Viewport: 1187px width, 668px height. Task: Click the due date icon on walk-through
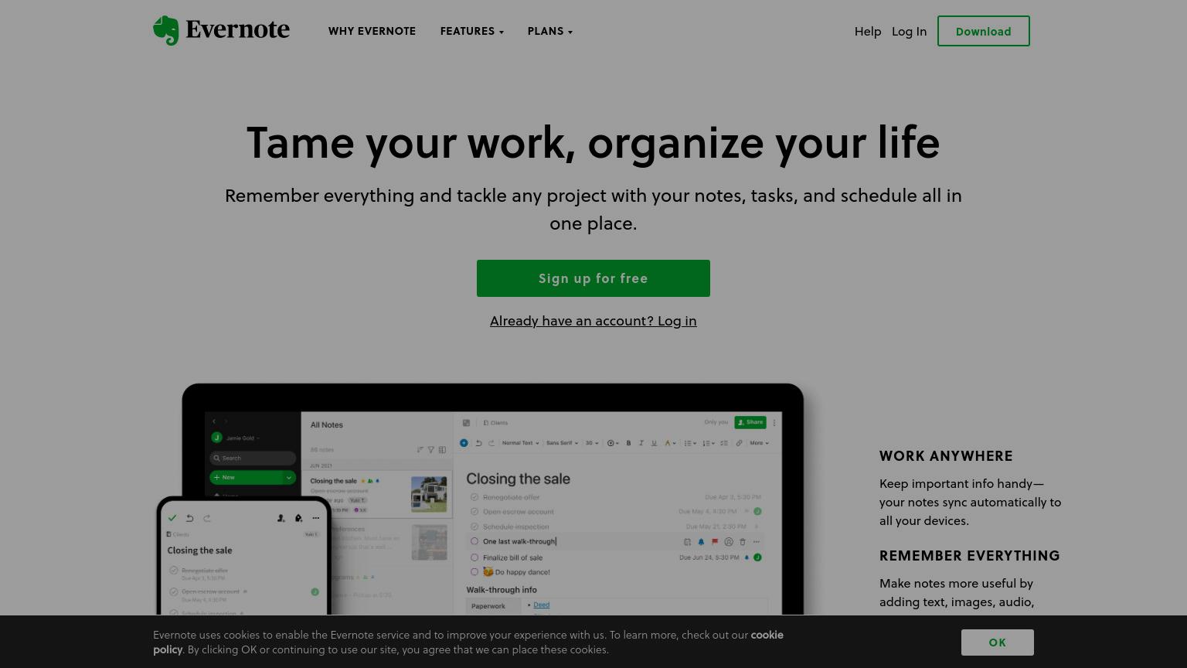(x=687, y=542)
